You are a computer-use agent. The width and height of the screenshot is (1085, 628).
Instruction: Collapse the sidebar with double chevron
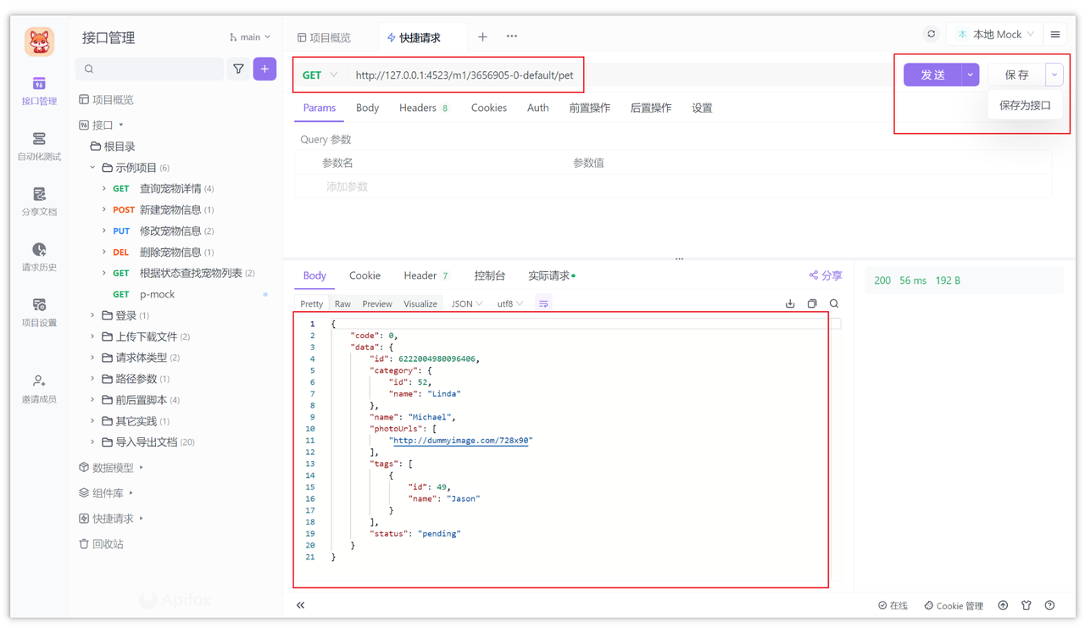pos(300,605)
